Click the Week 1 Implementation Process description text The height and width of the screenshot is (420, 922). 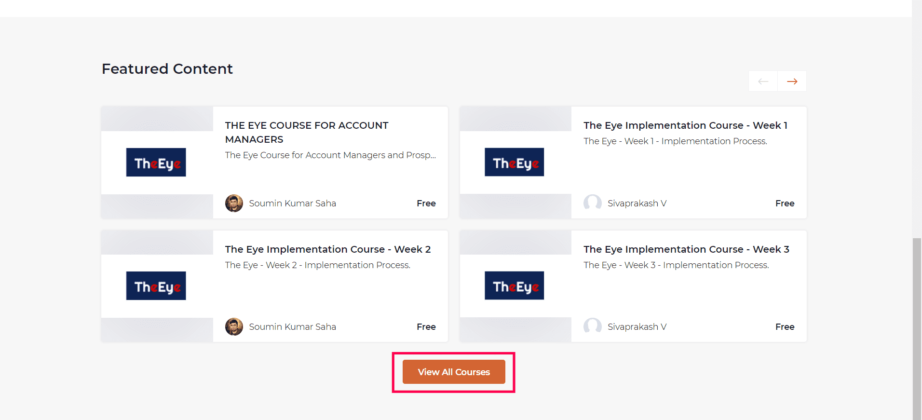coord(675,141)
